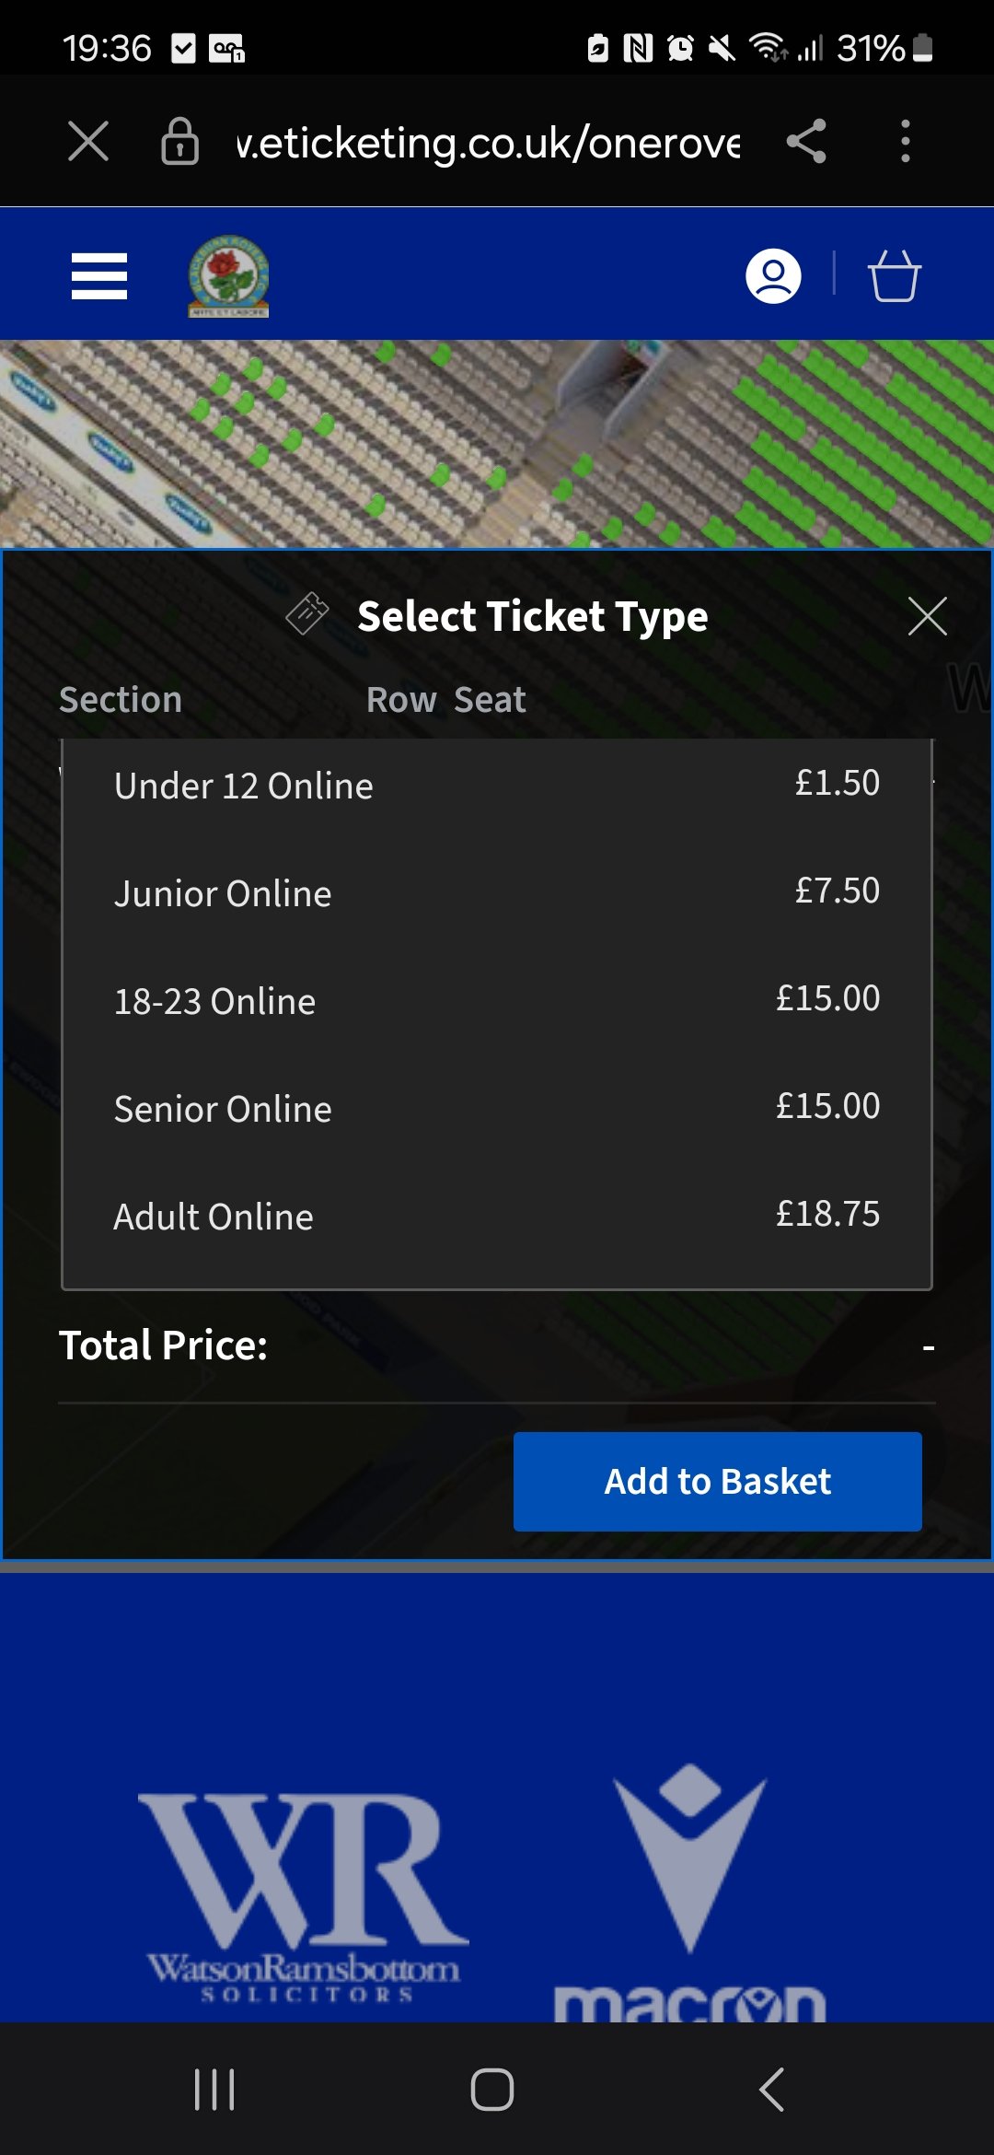The image size is (994, 2155).
Task: Open the hamburger navigation menu
Action: pyautogui.click(x=99, y=276)
